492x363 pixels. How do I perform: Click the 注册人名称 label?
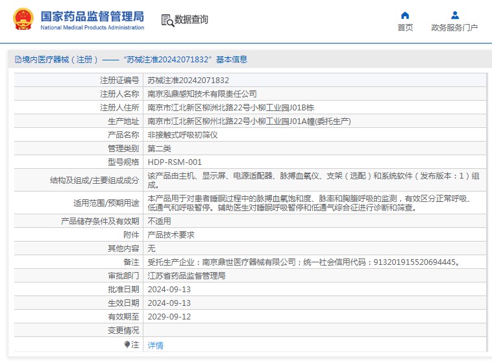pyautogui.click(x=119, y=94)
